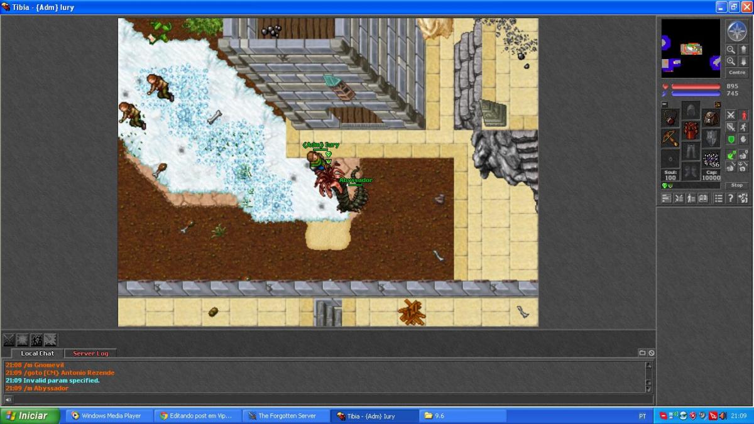Open the Skills window button

(x=667, y=198)
